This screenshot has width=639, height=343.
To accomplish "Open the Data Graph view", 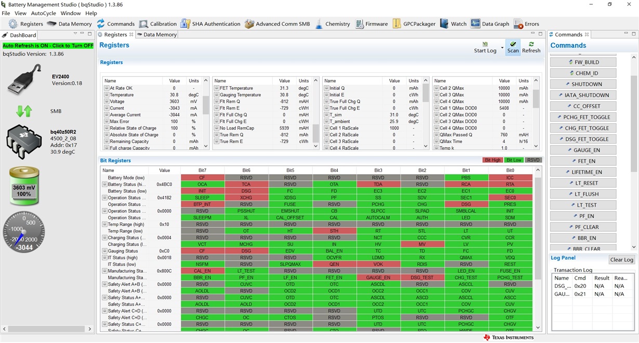I will (490, 24).
